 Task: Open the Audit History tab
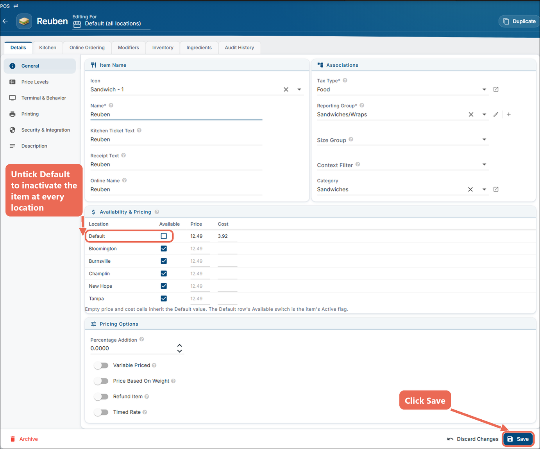240,48
